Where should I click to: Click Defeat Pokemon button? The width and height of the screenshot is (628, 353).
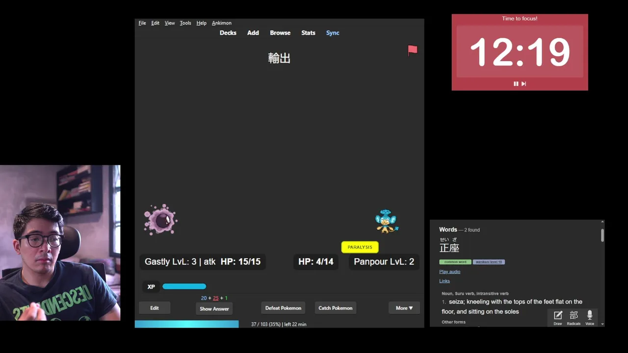coord(283,308)
